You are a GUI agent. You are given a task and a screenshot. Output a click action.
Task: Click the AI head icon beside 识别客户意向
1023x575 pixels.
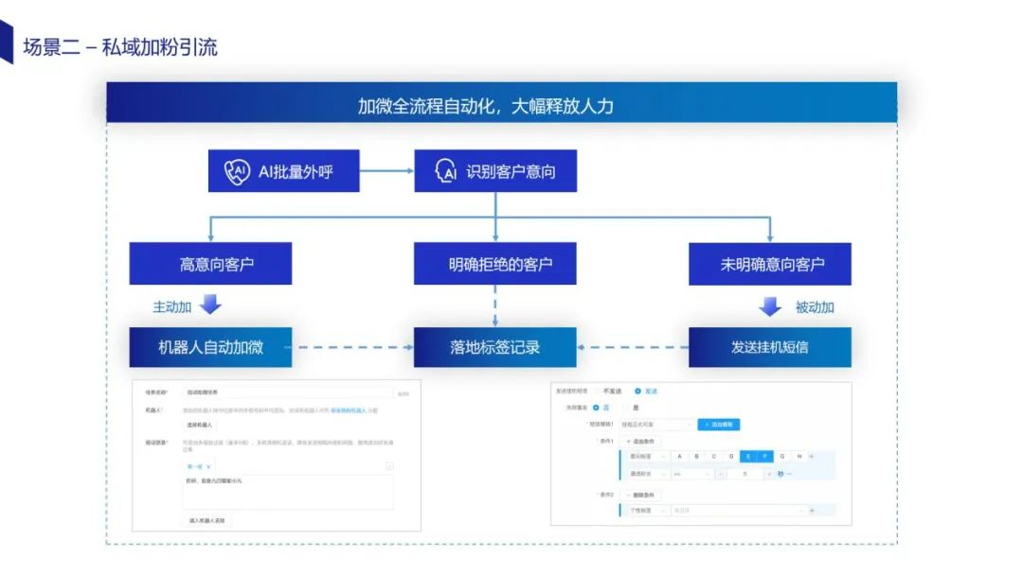click(x=445, y=172)
